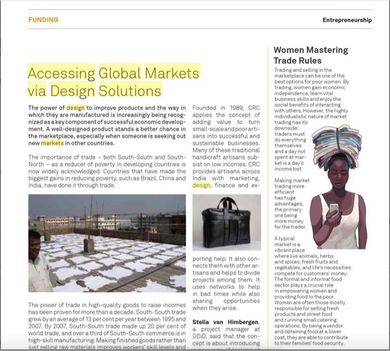Click the highlighted word Global in title
Image resolution: width=390 pixels, height=351 pixels.
tap(119, 73)
